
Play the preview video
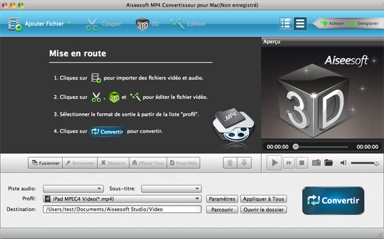pos(275,163)
